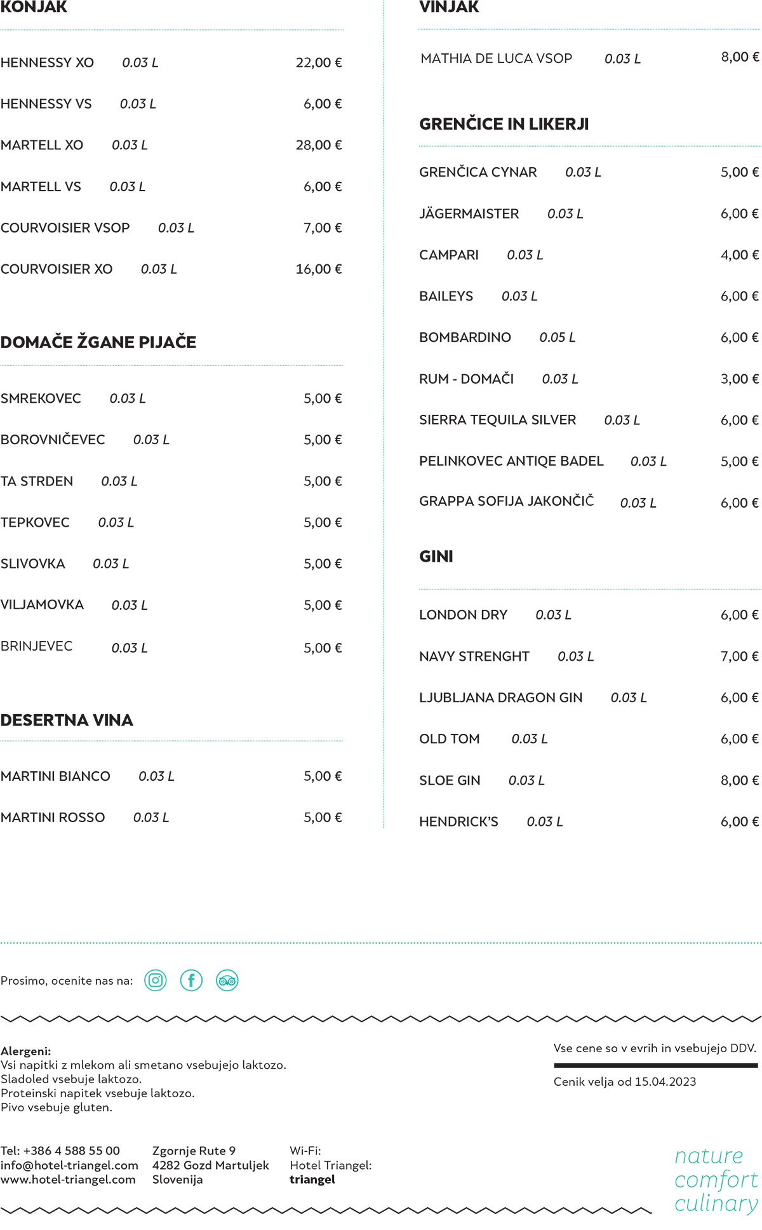The height and width of the screenshot is (1230, 762).
Task: Click the Pelinkovec Antiqe Badel item name
Action: click(x=511, y=461)
